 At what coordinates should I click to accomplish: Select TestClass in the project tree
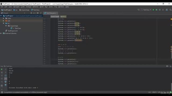tap(18, 28)
